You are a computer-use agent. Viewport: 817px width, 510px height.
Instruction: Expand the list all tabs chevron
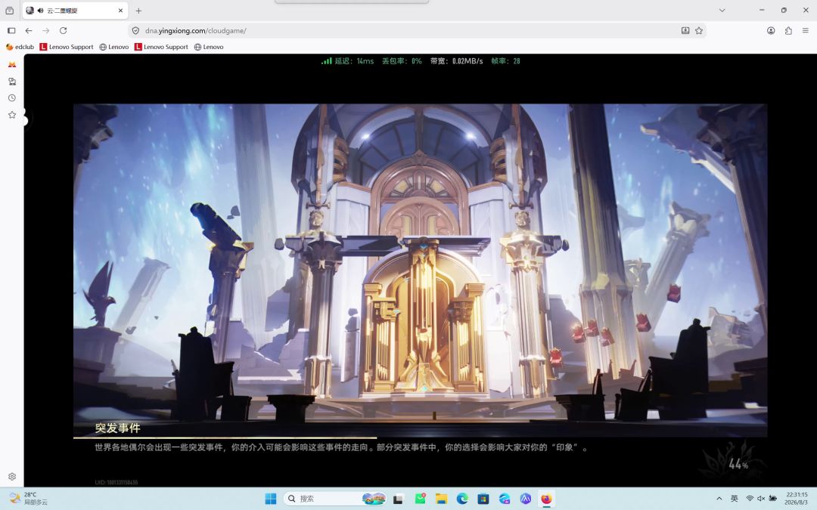(x=722, y=11)
